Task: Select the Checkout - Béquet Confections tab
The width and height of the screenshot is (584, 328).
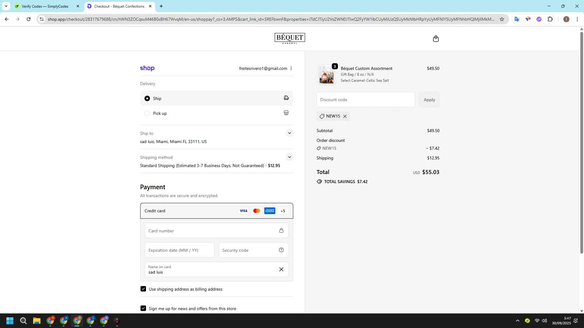Action: pos(119,6)
